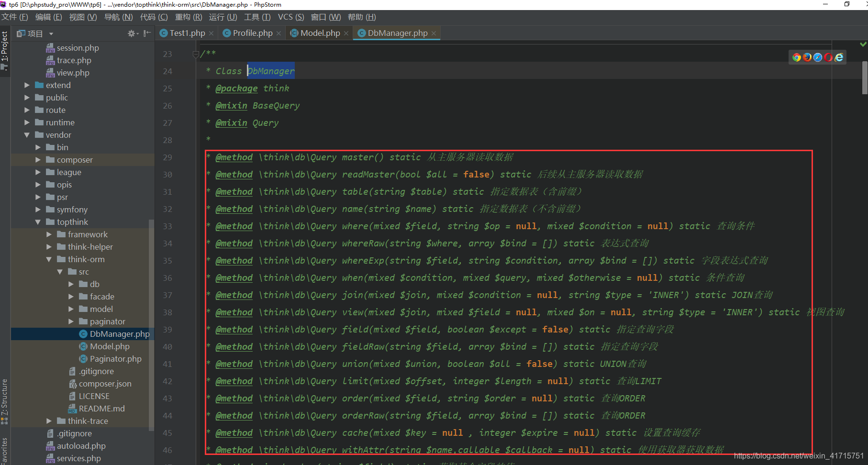This screenshot has height=465, width=868.
Task: Expand the framework folder
Action: coord(48,234)
